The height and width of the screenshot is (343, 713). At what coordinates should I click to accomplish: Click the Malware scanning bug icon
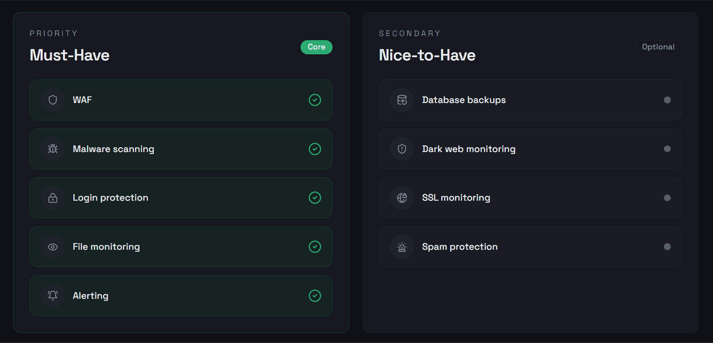click(x=53, y=149)
